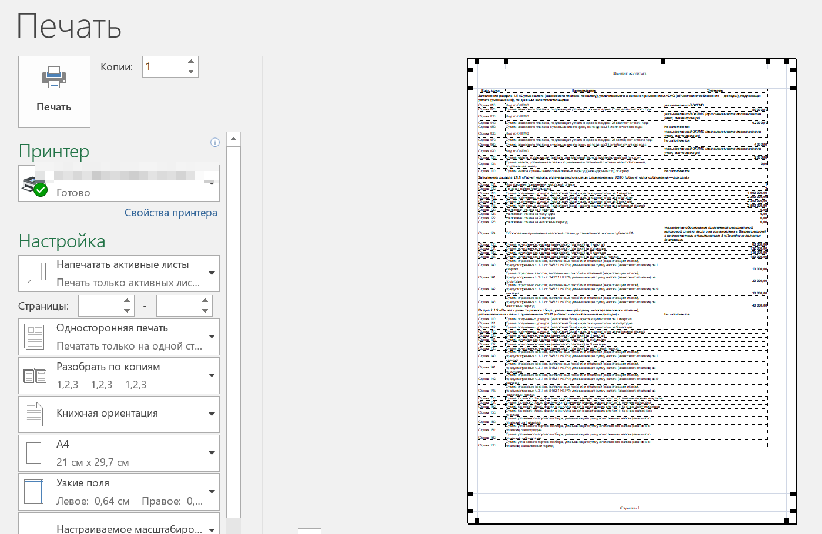Click the Готово printer status text
Image resolution: width=822 pixels, height=534 pixels.
click(x=73, y=193)
